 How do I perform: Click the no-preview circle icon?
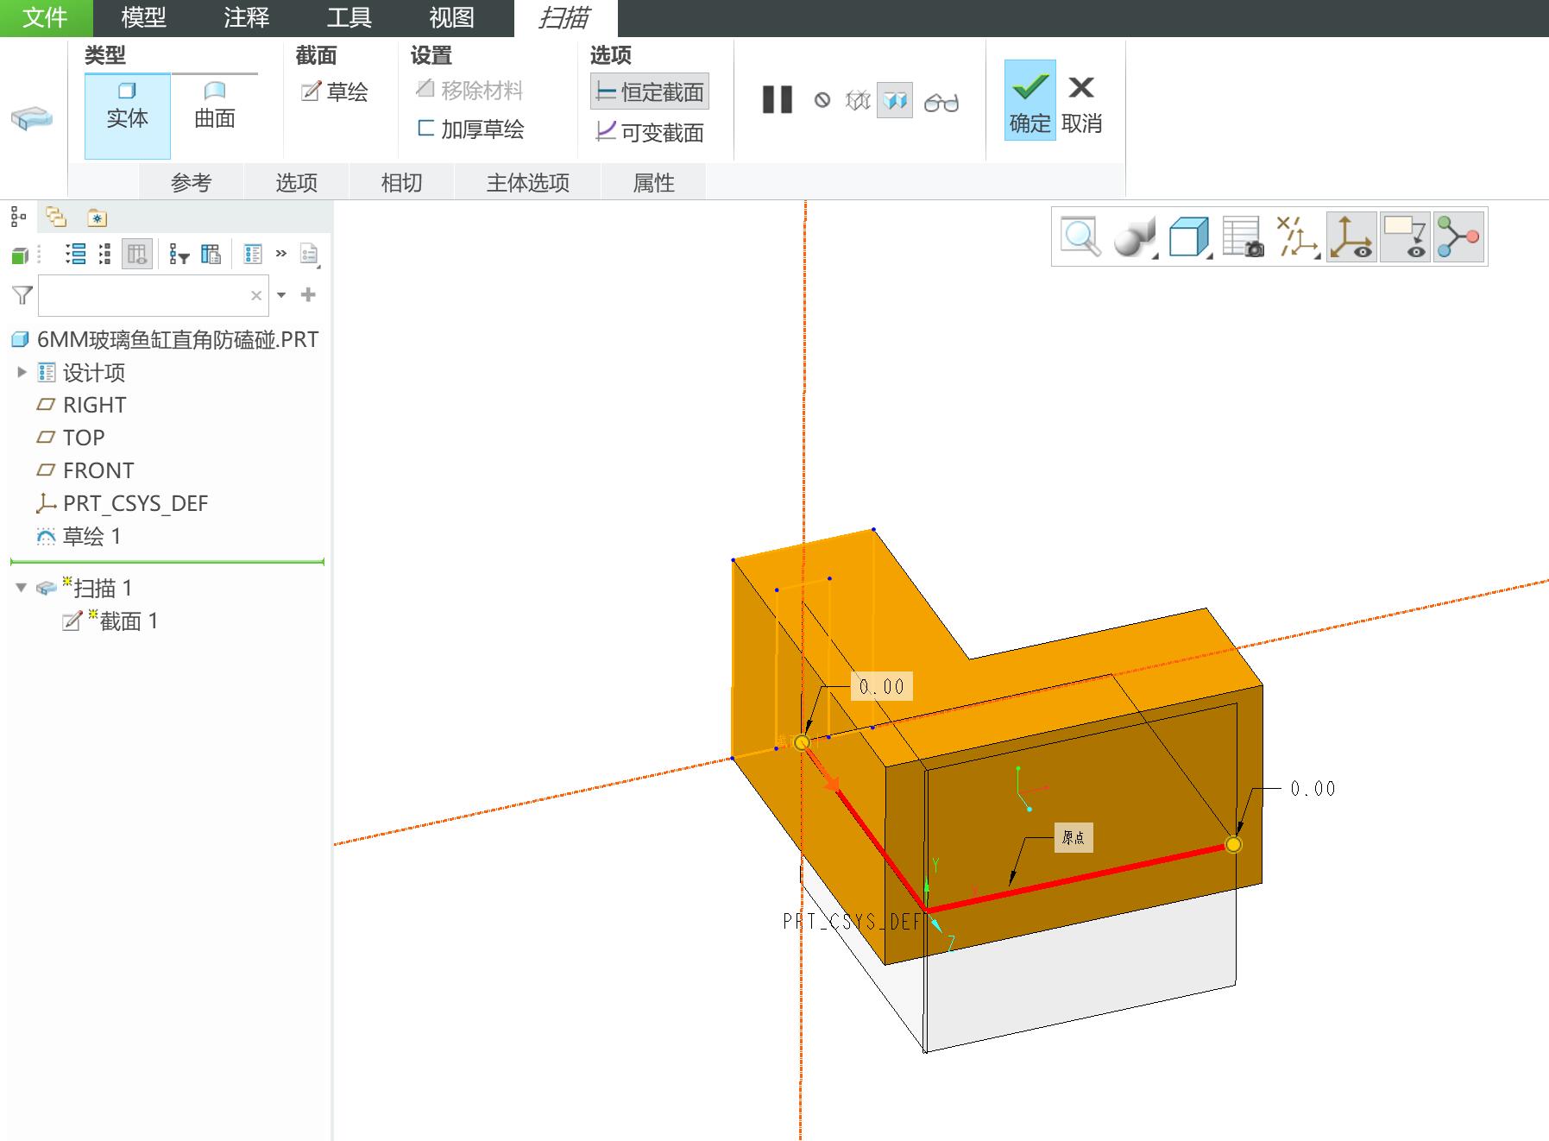click(822, 101)
